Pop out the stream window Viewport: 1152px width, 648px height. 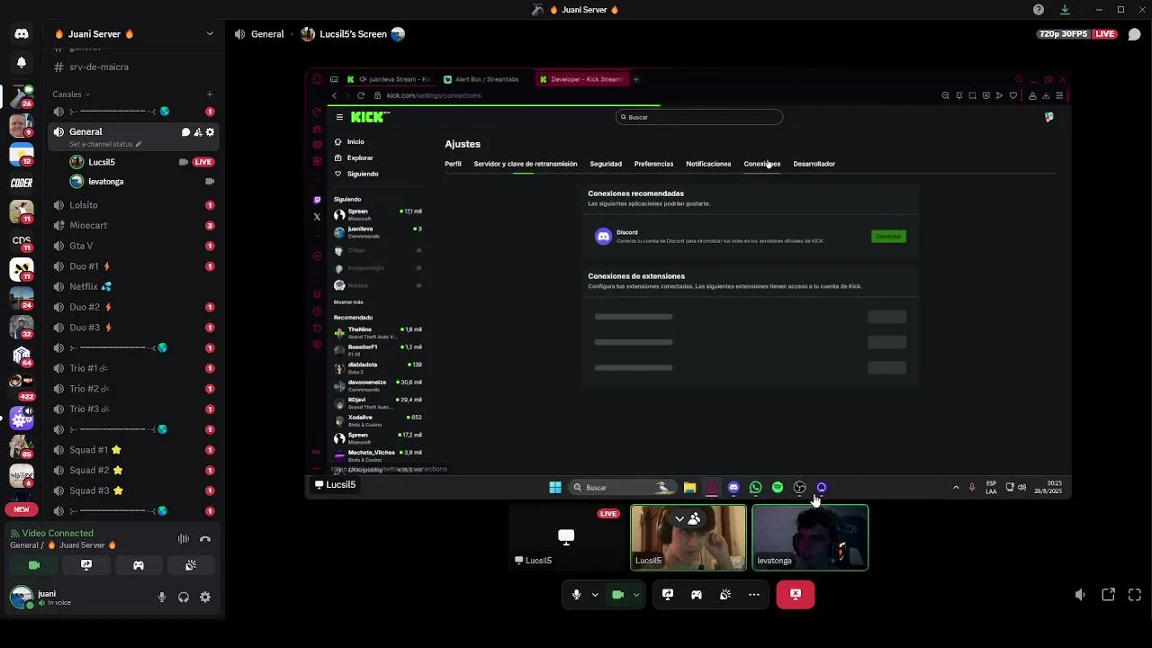(x=1109, y=595)
